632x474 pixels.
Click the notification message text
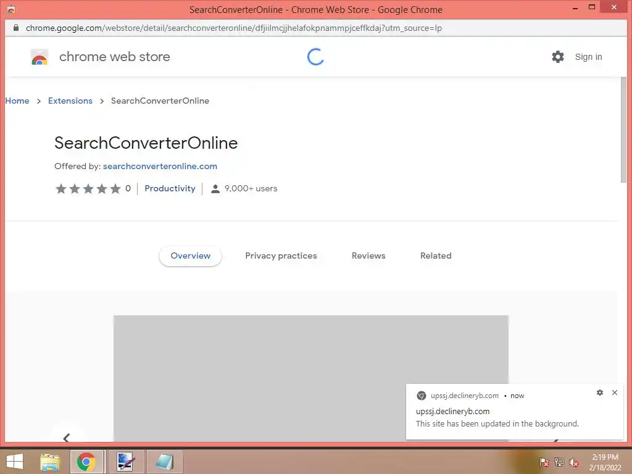[497, 423]
